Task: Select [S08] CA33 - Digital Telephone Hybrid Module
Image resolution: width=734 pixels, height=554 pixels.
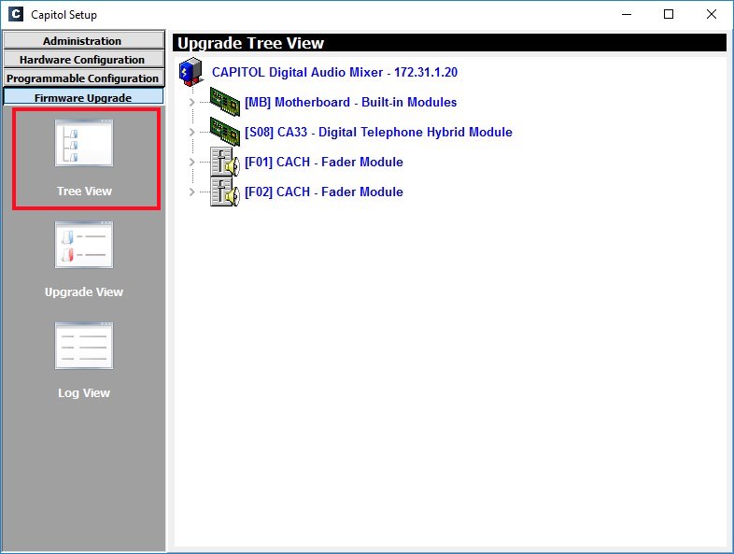Action: (x=378, y=132)
